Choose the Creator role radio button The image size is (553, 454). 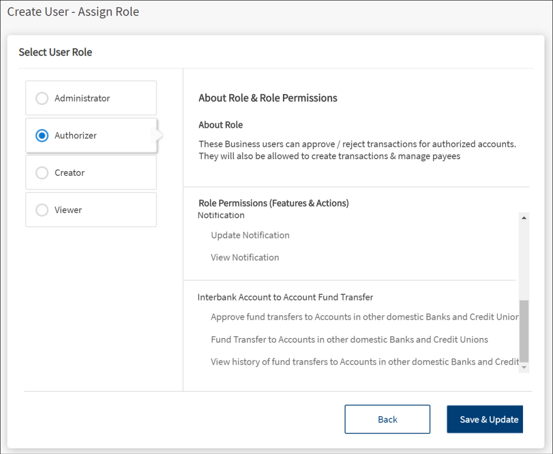(42, 173)
